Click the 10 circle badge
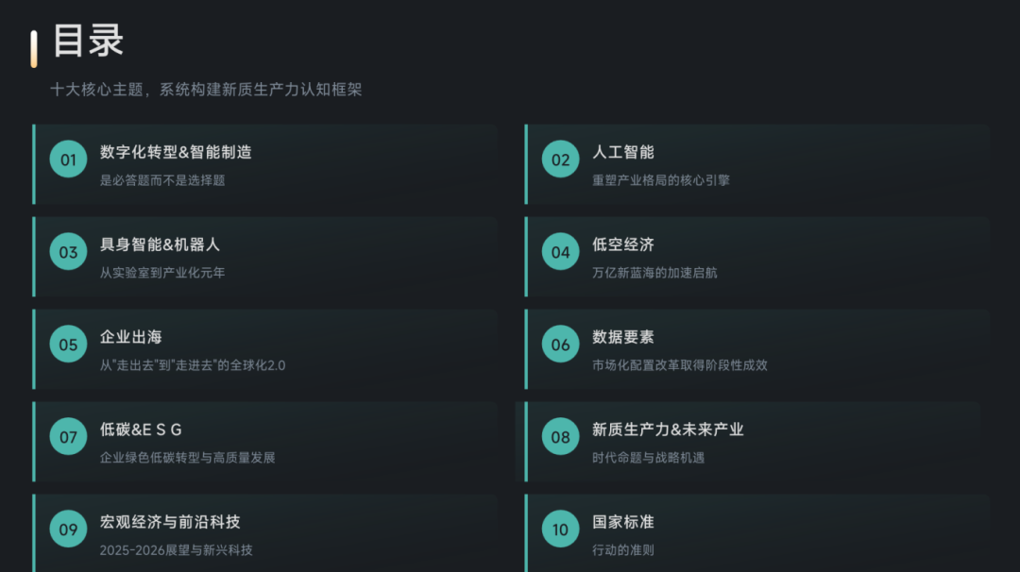 [x=561, y=530]
